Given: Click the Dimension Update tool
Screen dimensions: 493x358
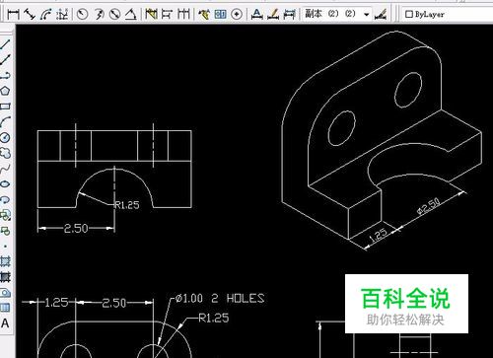Looking at the screenshot, I should (x=289, y=14).
